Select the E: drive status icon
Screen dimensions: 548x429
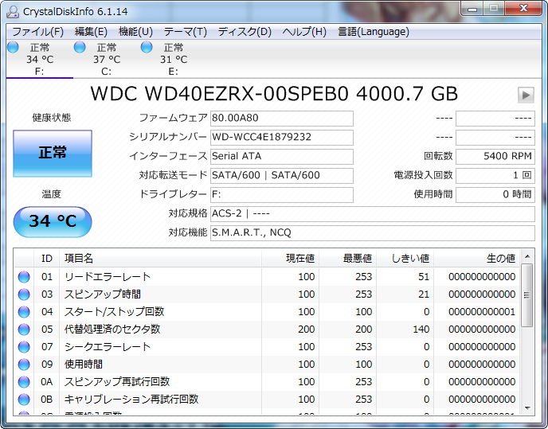[147, 47]
